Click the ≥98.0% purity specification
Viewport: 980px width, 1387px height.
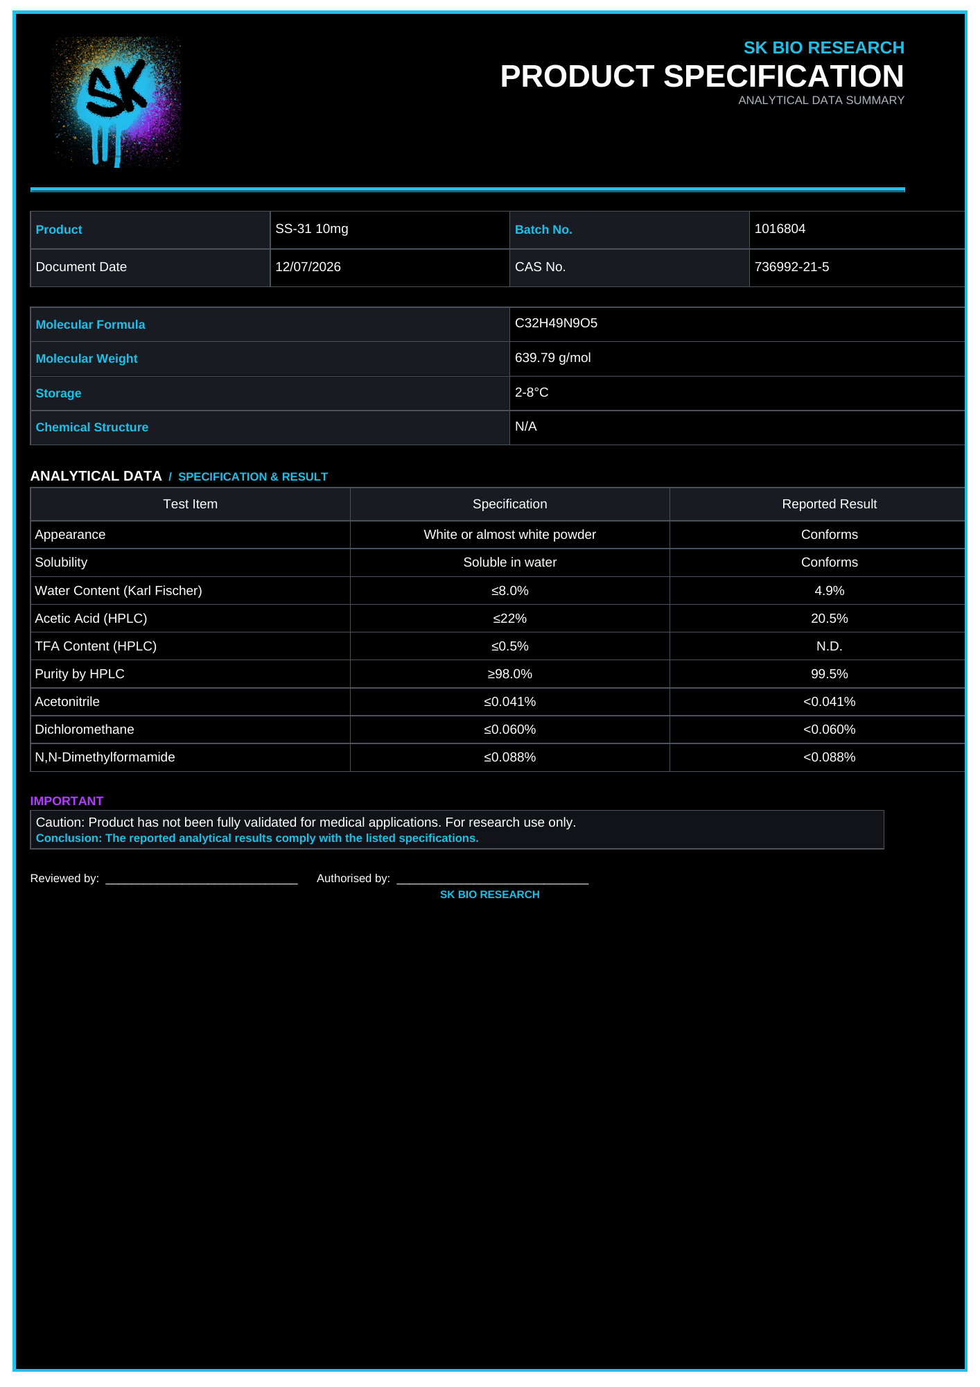coord(510,674)
